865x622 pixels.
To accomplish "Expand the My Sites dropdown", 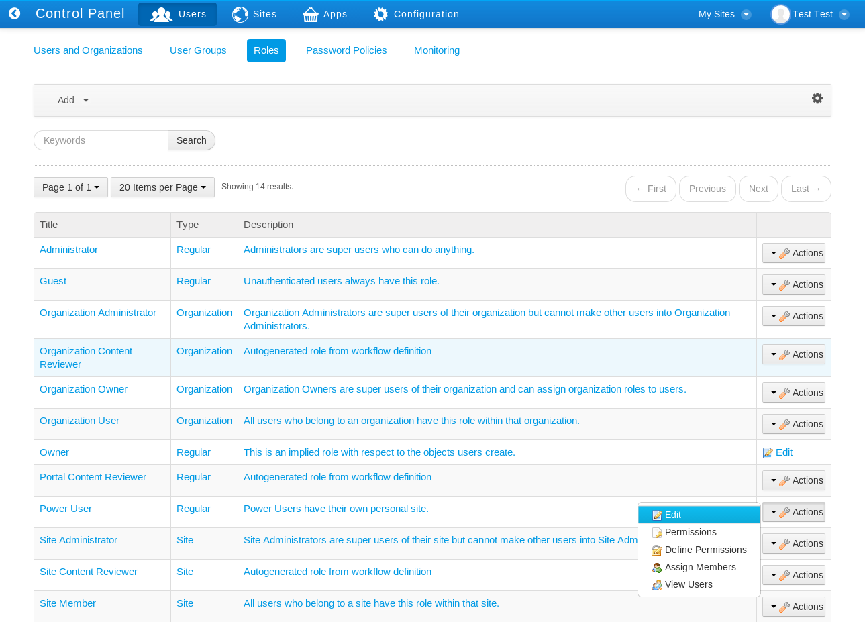I will [724, 14].
